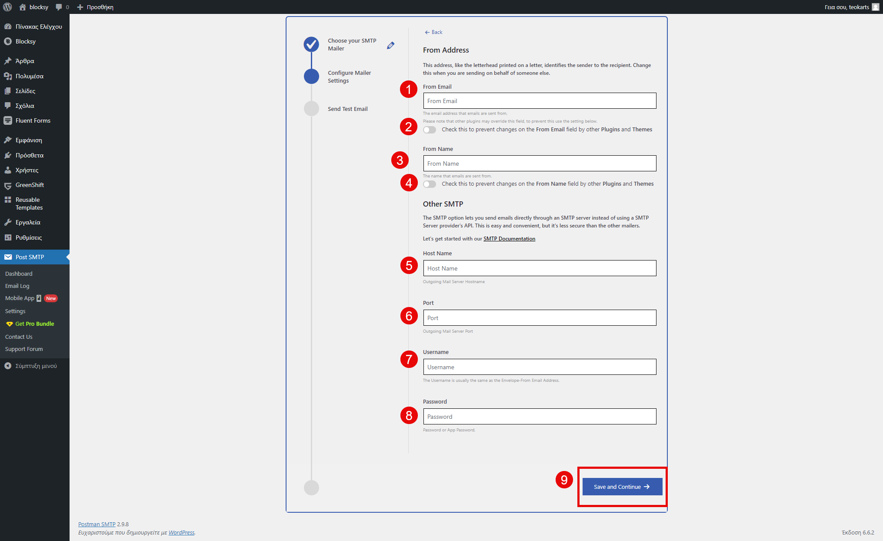Click Save and Continue button
The width and height of the screenshot is (883, 541).
tap(622, 487)
